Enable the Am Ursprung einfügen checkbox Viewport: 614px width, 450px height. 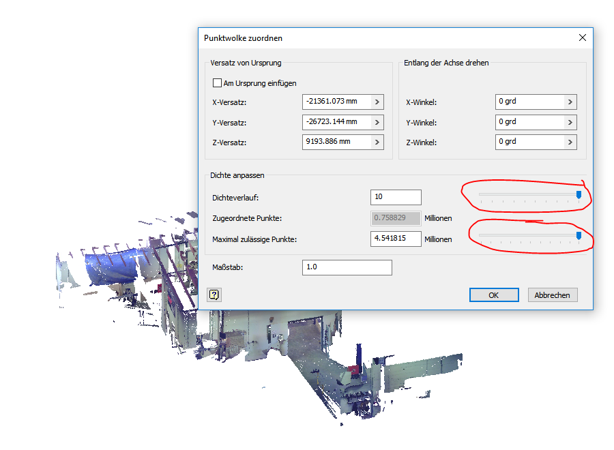point(216,82)
